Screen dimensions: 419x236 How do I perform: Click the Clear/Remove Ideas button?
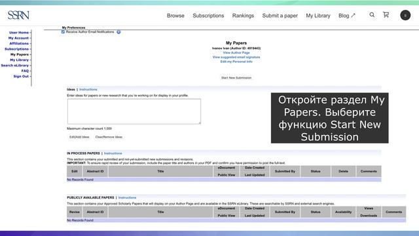[x=109, y=137]
